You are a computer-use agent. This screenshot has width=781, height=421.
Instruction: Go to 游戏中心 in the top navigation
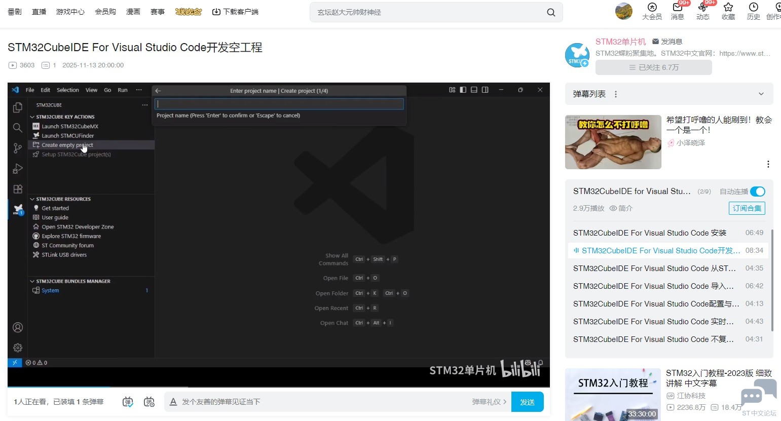(x=70, y=12)
